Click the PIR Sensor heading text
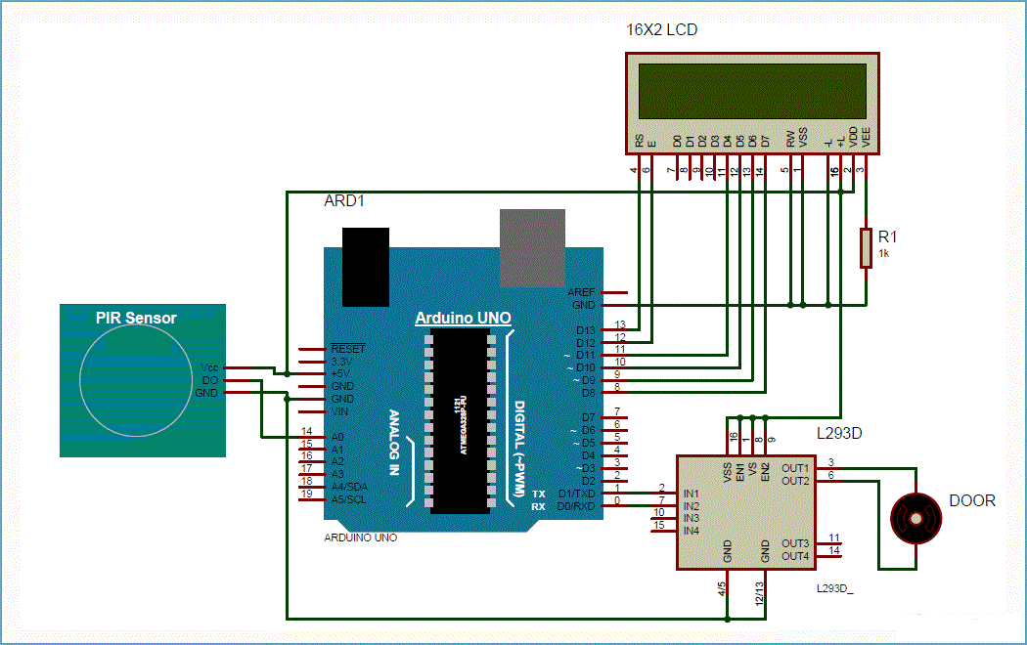1027x645 pixels. pos(136,318)
